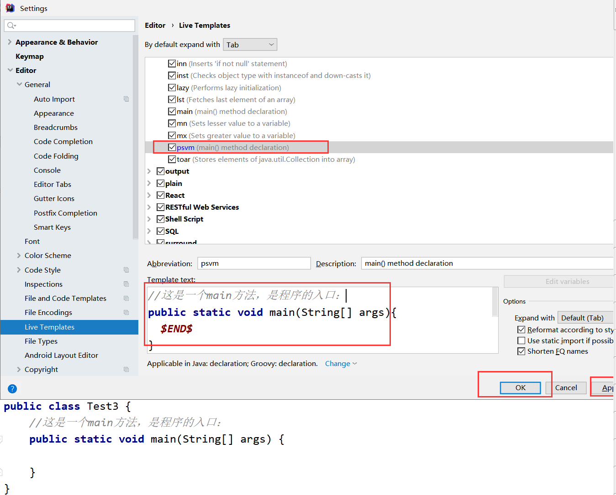Select Auto Import settings
616x495 pixels.
coord(54,99)
